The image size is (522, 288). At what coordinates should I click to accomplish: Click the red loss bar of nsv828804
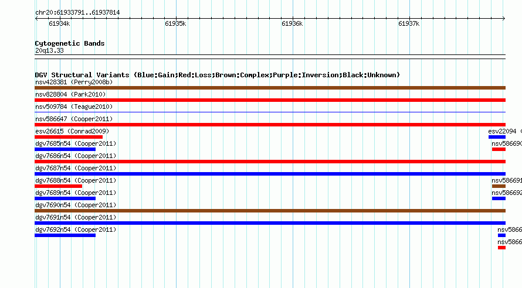270,100
